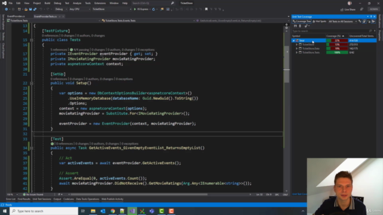Open Visual Studio from the Windows taskbar
The width and height of the screenshot is (383, 215).
[x=132, y=211]
